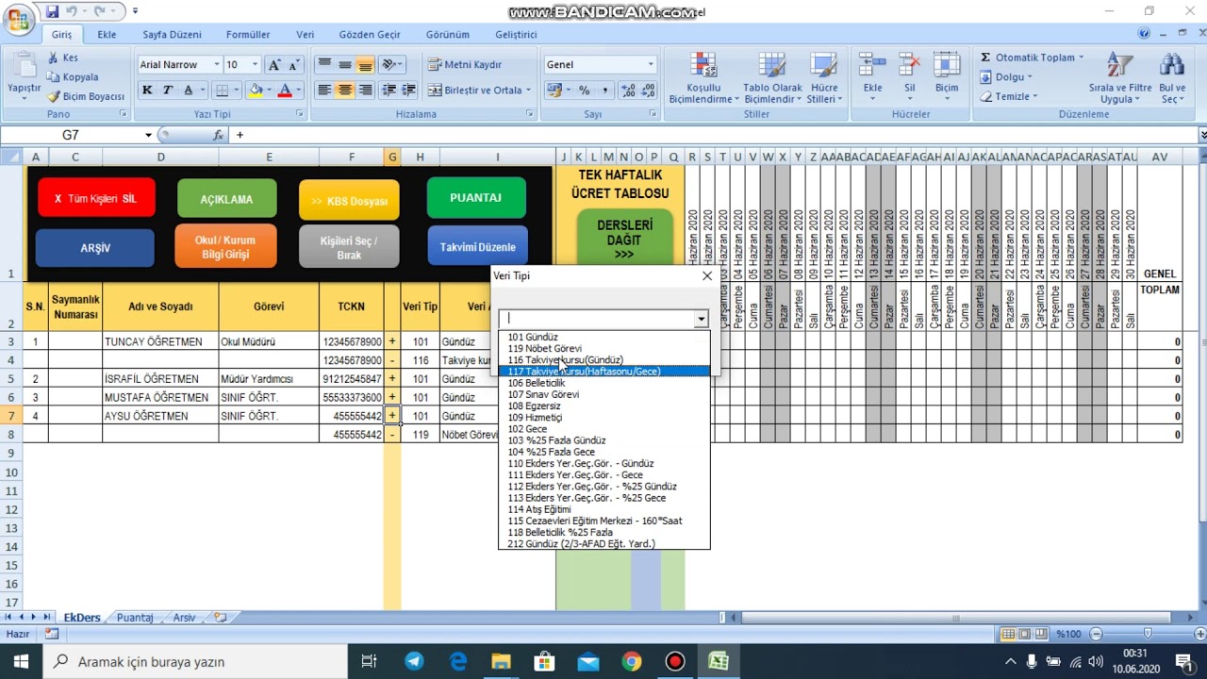Apply the red font color swatch

285,91
